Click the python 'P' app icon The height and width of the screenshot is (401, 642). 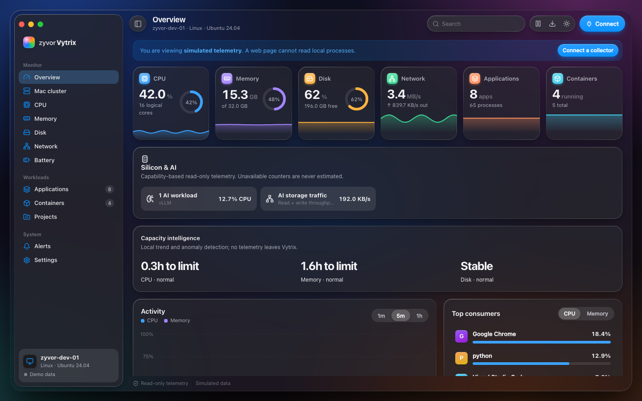[461, 358]
